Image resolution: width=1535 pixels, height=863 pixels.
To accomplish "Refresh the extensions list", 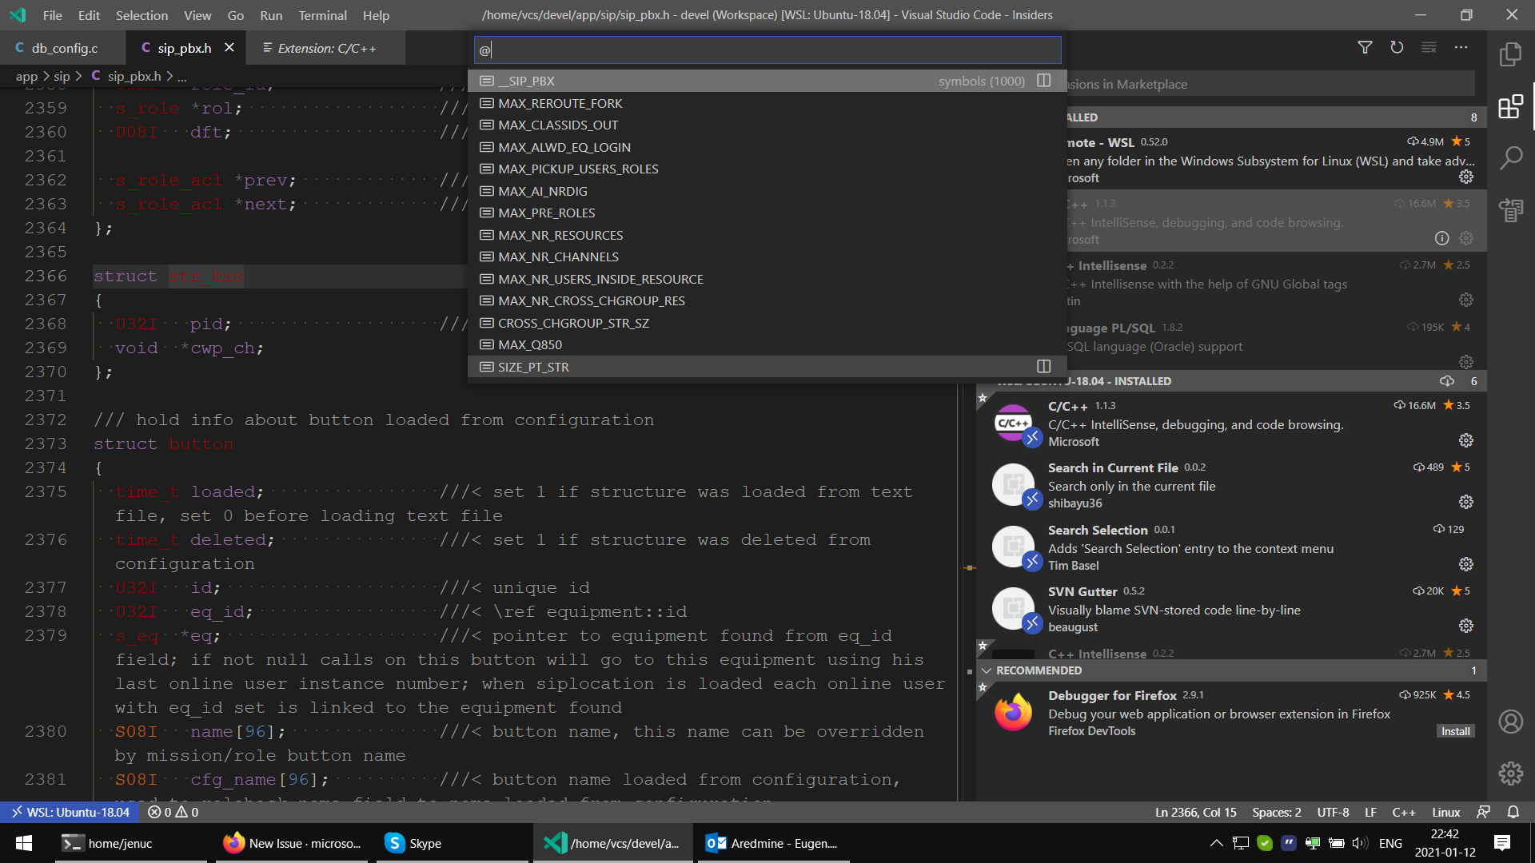I will (x=1397, y=48).
